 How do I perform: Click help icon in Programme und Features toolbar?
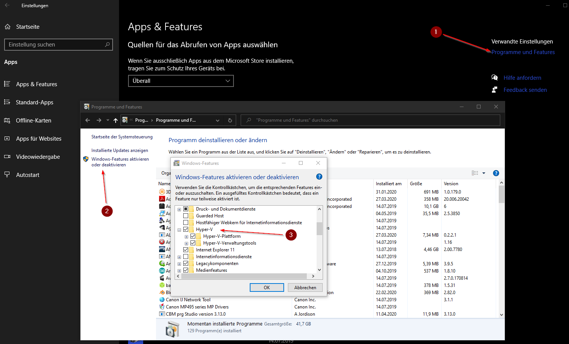click(496, 173)
